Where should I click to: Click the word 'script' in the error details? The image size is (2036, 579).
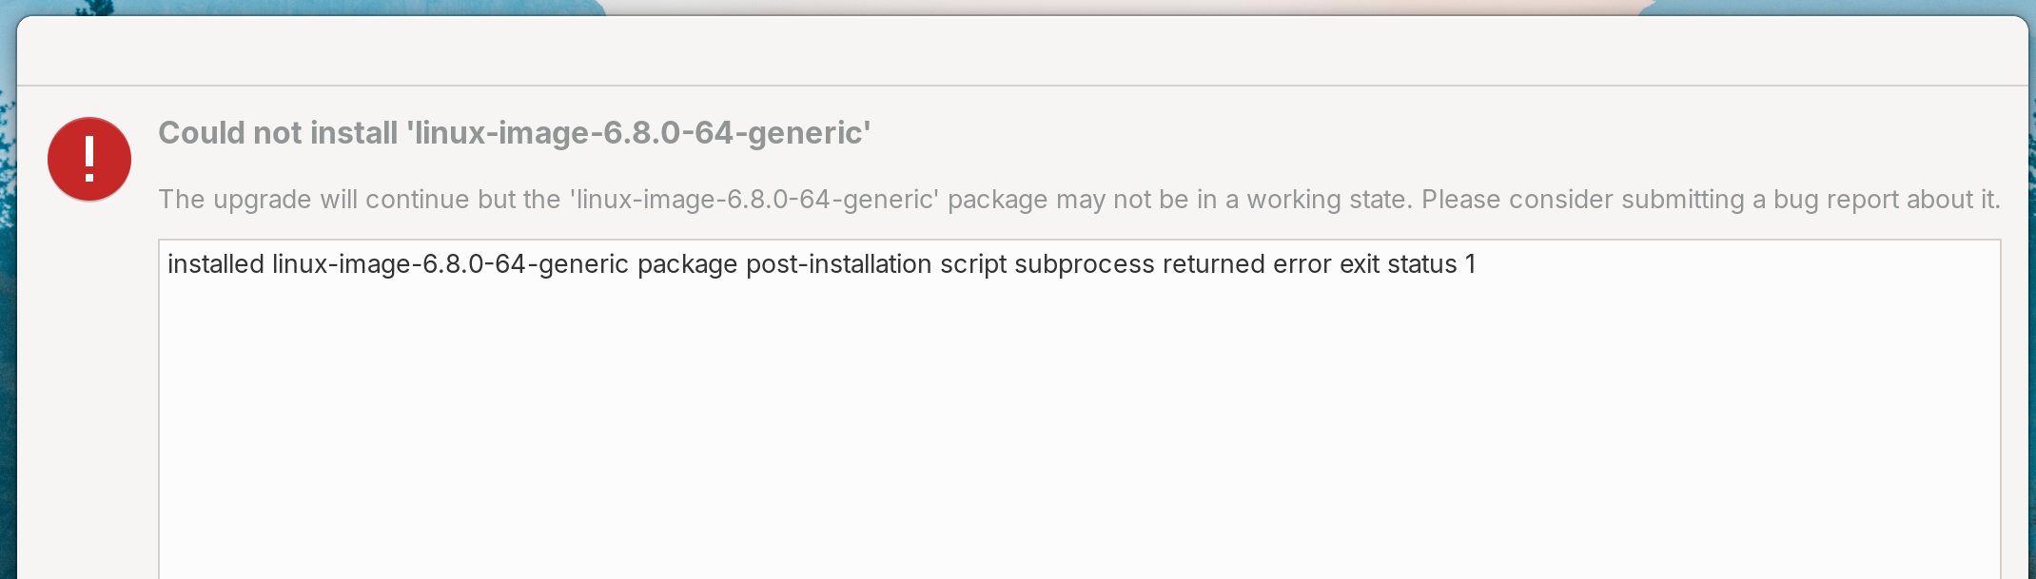tap(972, 264)
